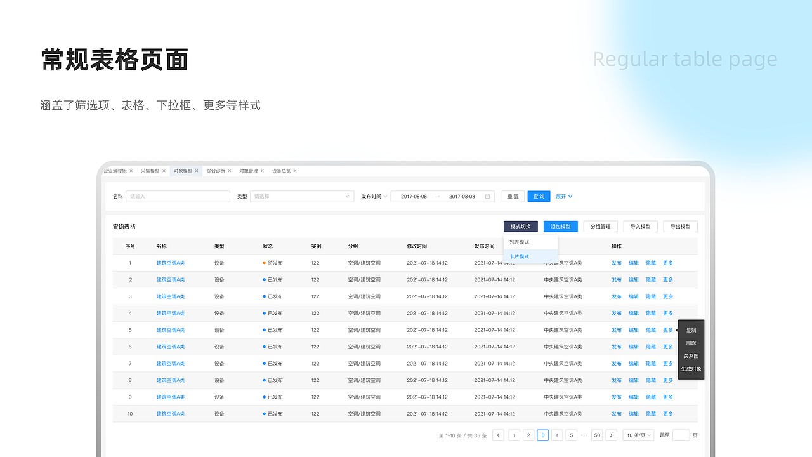Choose 列表模式 from mode menu
The height and width of the screenshot is (457, 812).
click(x=530, y=242)
